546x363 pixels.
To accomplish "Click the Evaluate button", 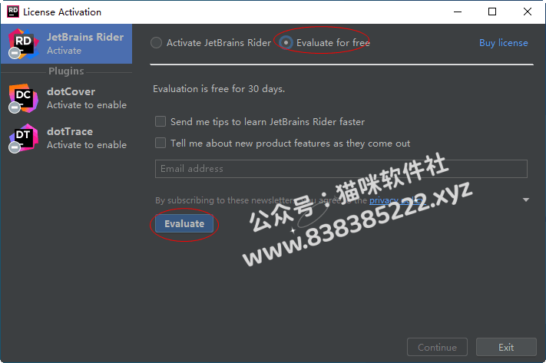I will 184,224.
